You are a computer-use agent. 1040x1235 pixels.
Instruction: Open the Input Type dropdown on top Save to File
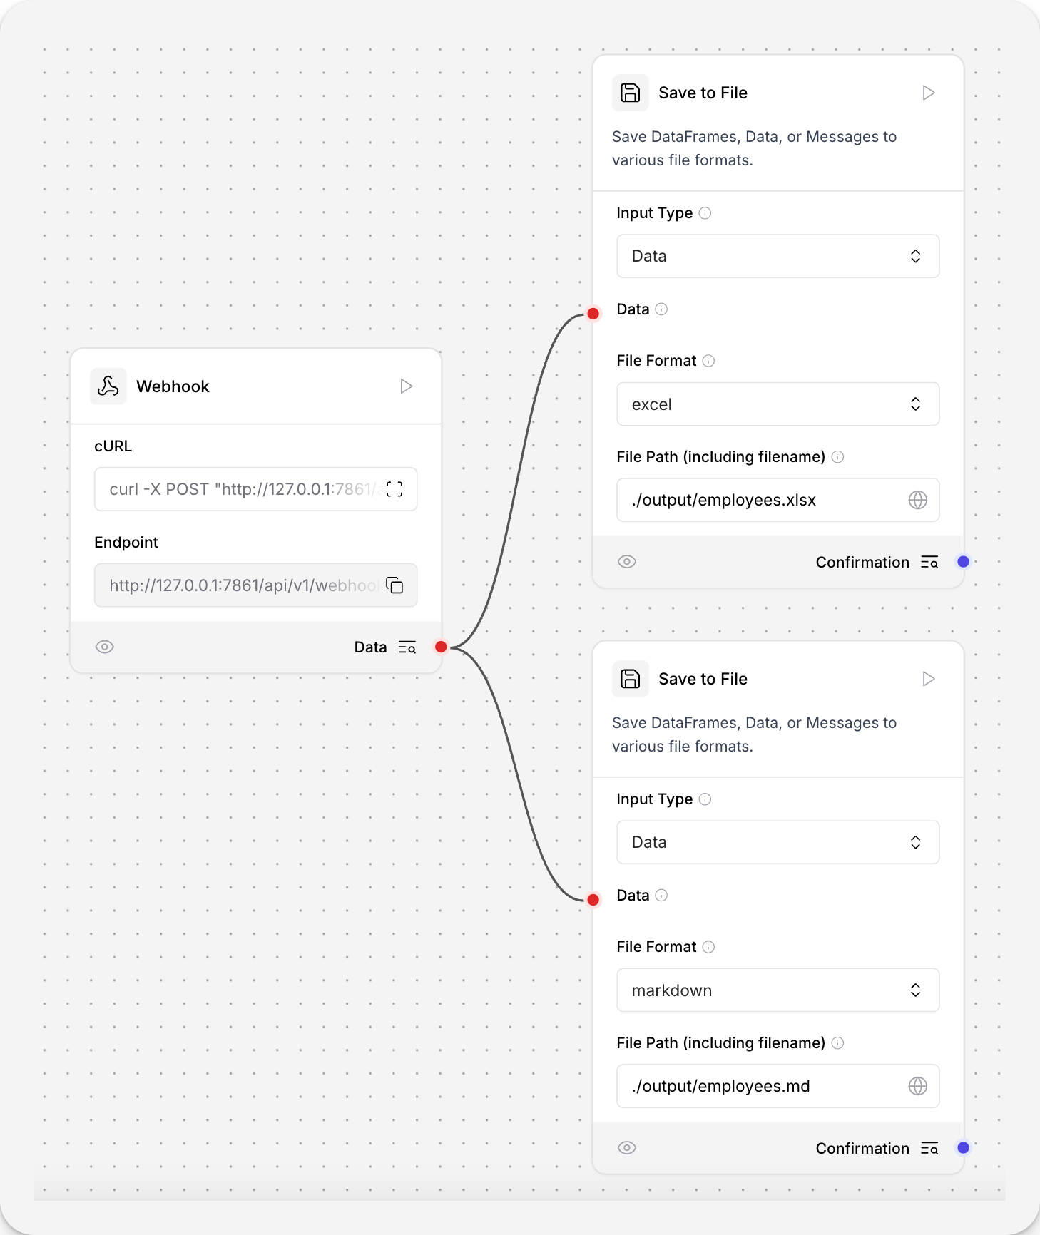point(778,256)
